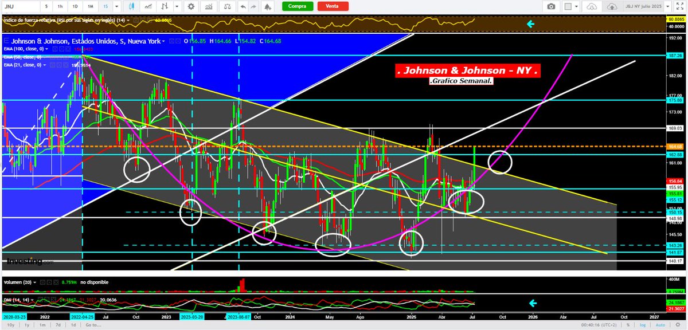The height and width of the screenshot is (330, 688).
Task: Load chart layout cloud download icon
Action: tap(592, 6)
